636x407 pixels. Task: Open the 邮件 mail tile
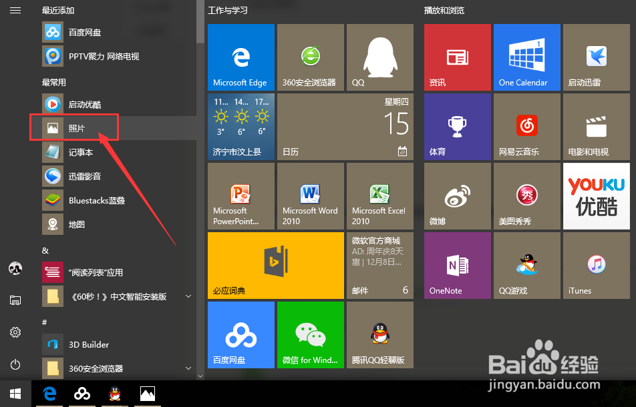point(380,266)
